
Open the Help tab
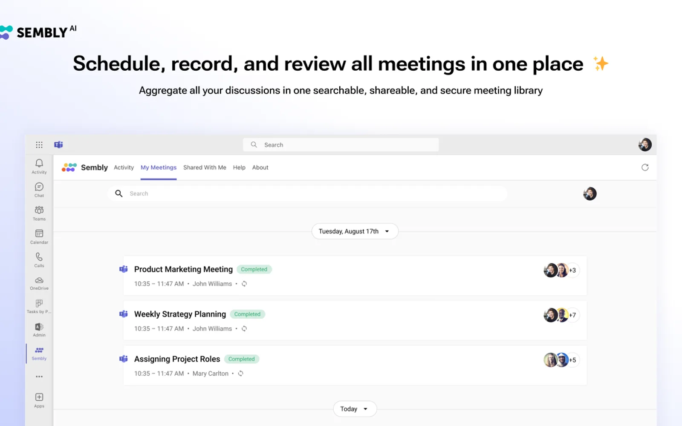pos(239,167)
